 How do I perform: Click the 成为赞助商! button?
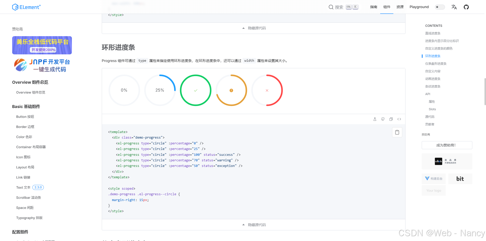coord(447,145)
